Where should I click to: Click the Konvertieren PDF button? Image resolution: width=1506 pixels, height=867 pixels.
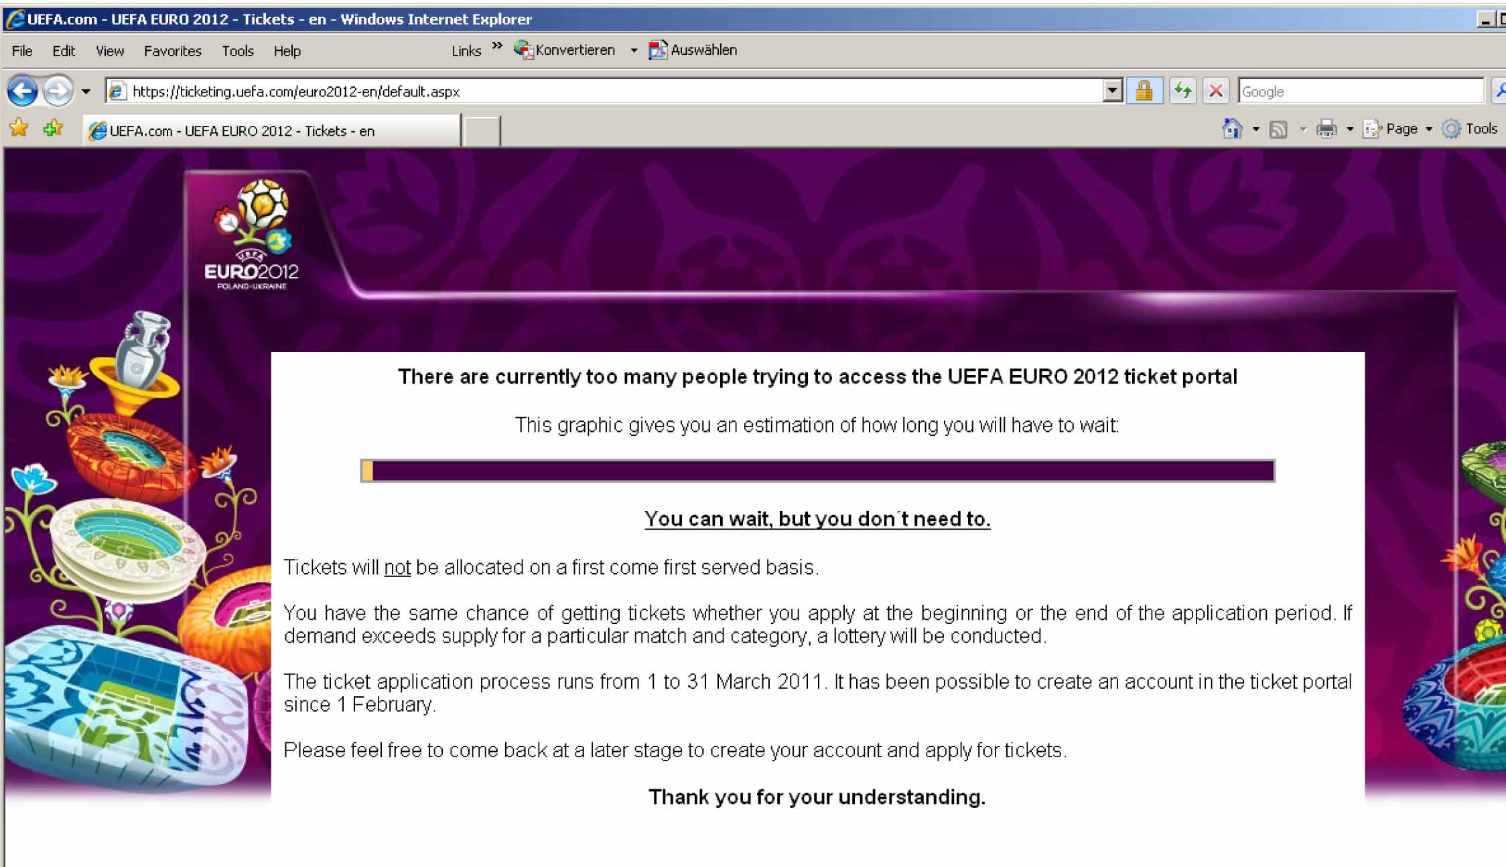tap(564, 50)
